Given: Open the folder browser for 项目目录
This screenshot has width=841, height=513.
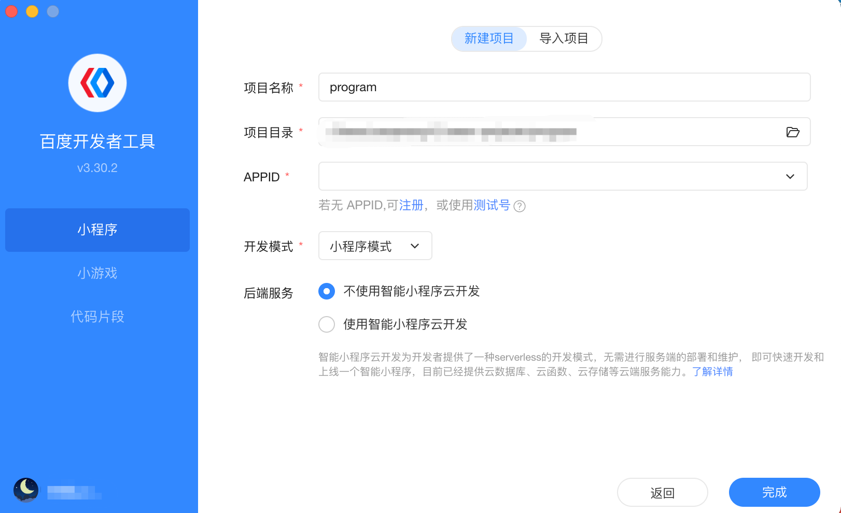Looking at the screenshot, I should point(793,132).
